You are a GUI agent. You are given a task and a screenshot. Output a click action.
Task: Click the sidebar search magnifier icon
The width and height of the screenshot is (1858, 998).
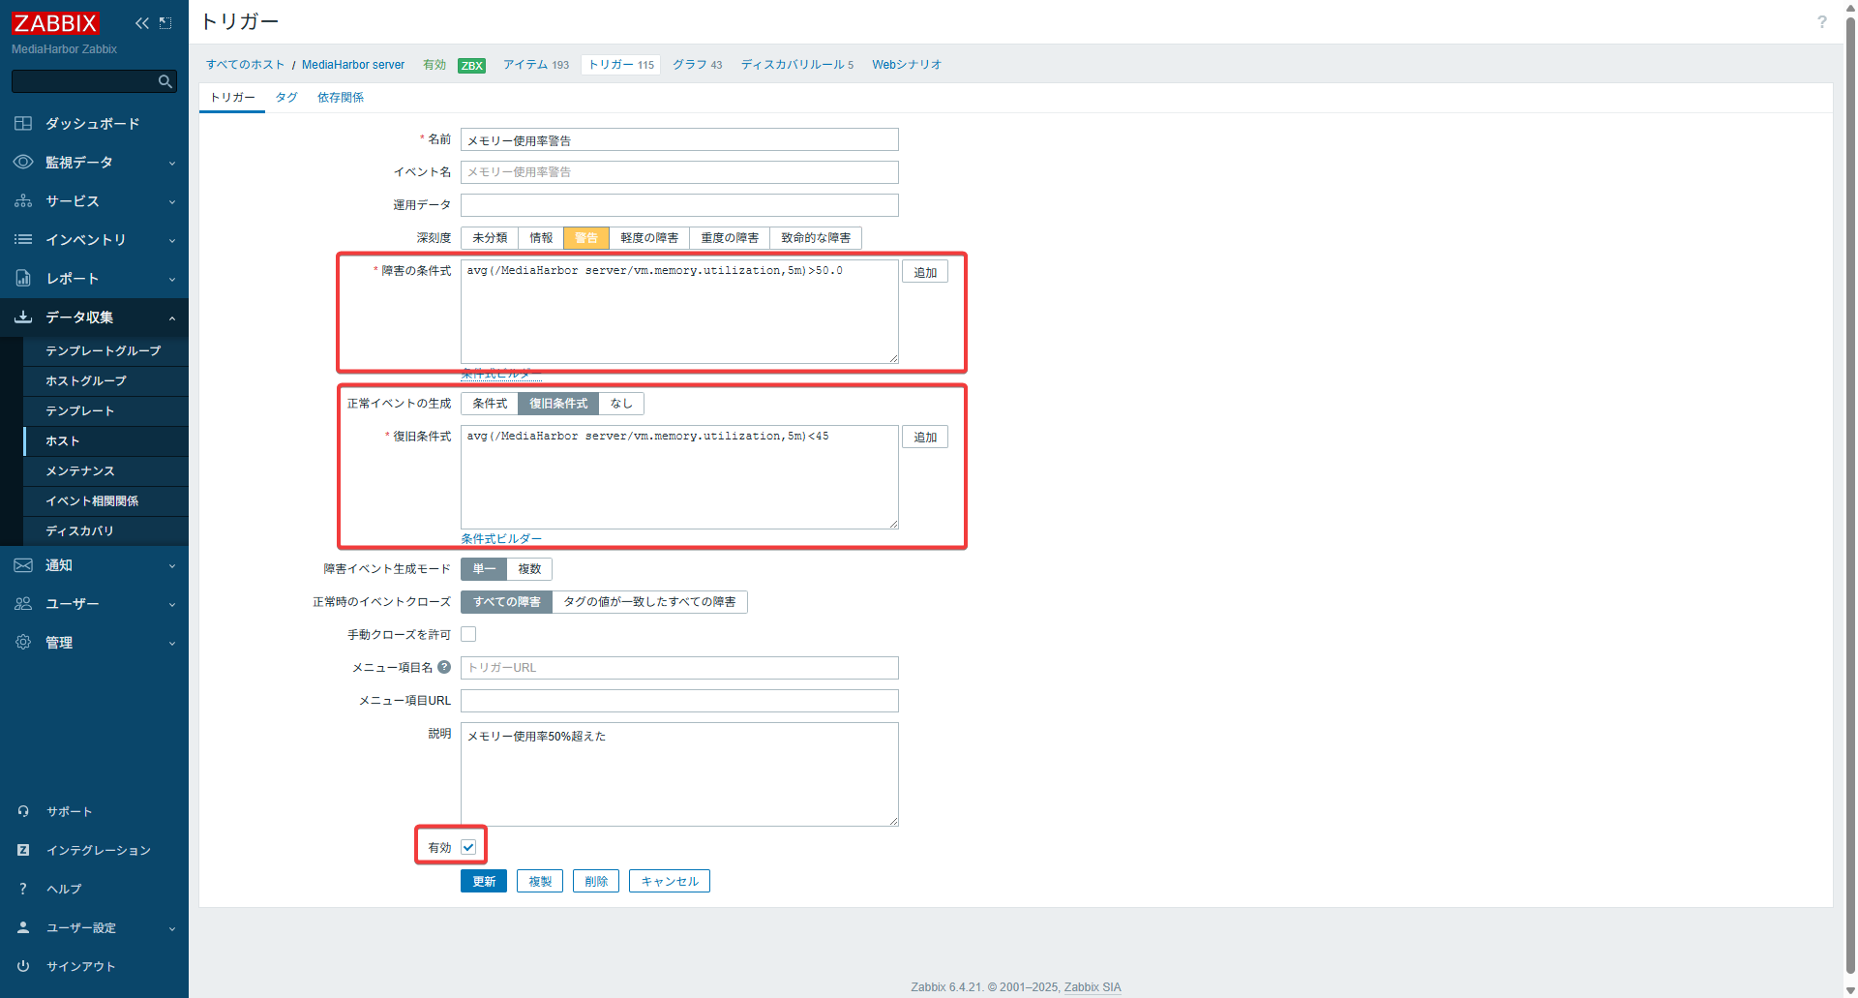165,82
